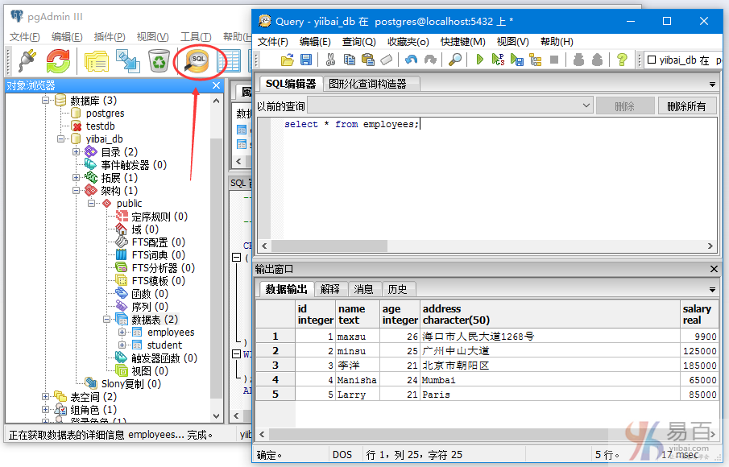Open the 查询(Q) menu
Viewport: 729px width, 467px height.
tap(358, 41)
